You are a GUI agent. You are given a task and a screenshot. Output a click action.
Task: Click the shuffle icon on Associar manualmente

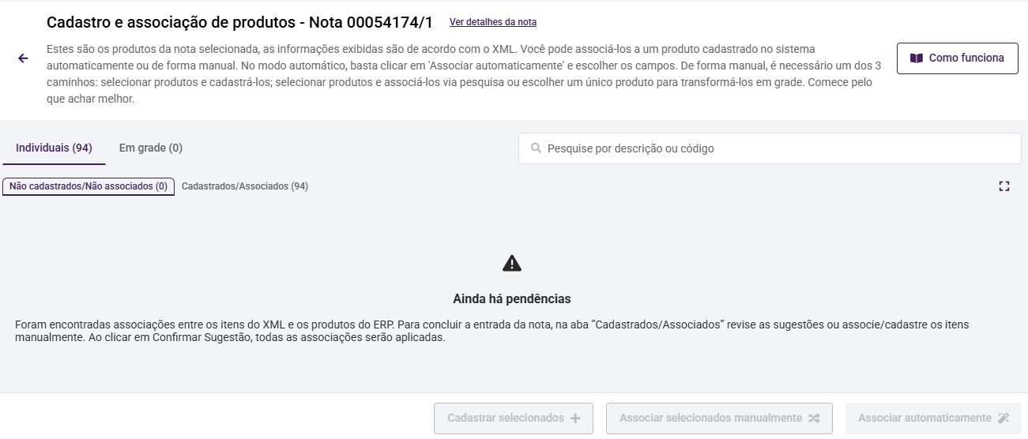814,418
